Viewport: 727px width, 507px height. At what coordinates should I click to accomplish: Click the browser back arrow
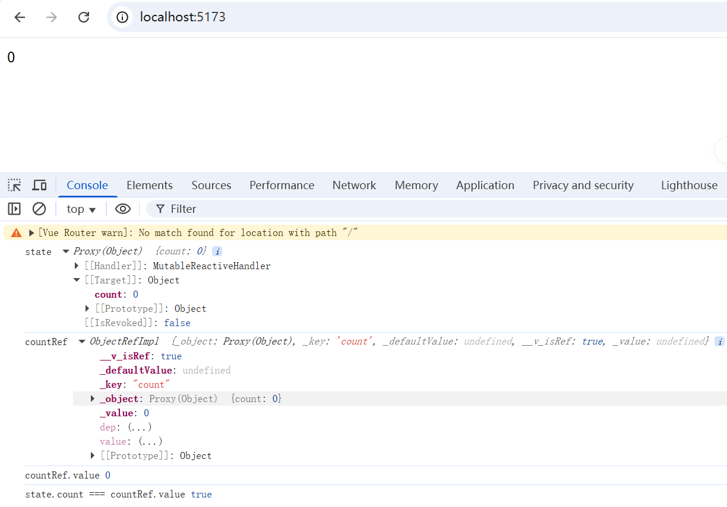pos(20,17)
